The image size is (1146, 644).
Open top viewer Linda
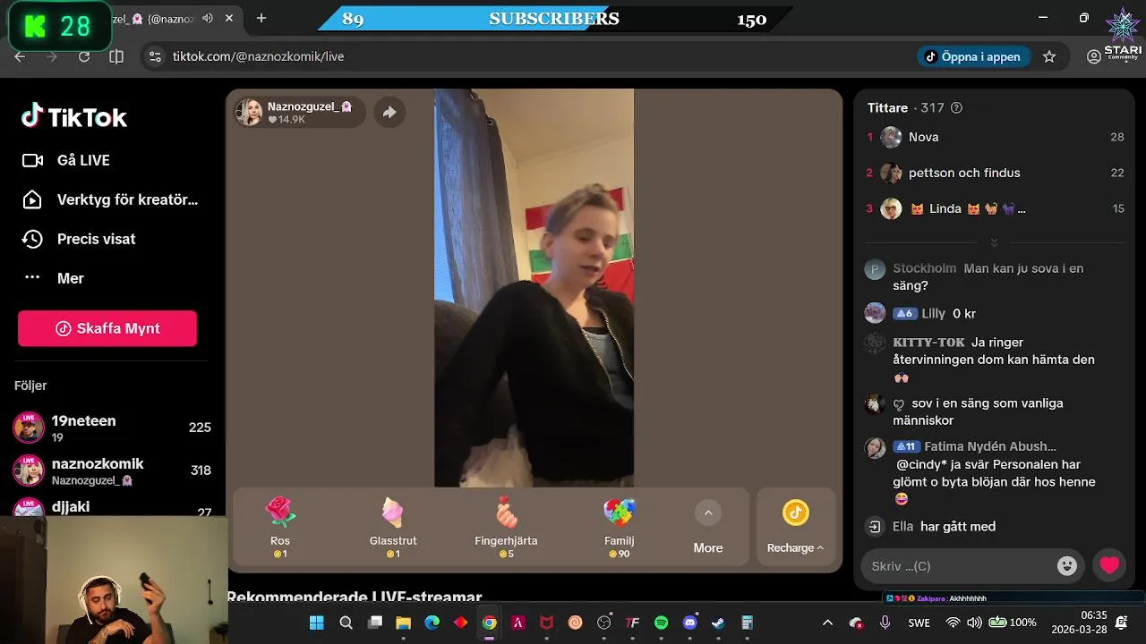996,208
